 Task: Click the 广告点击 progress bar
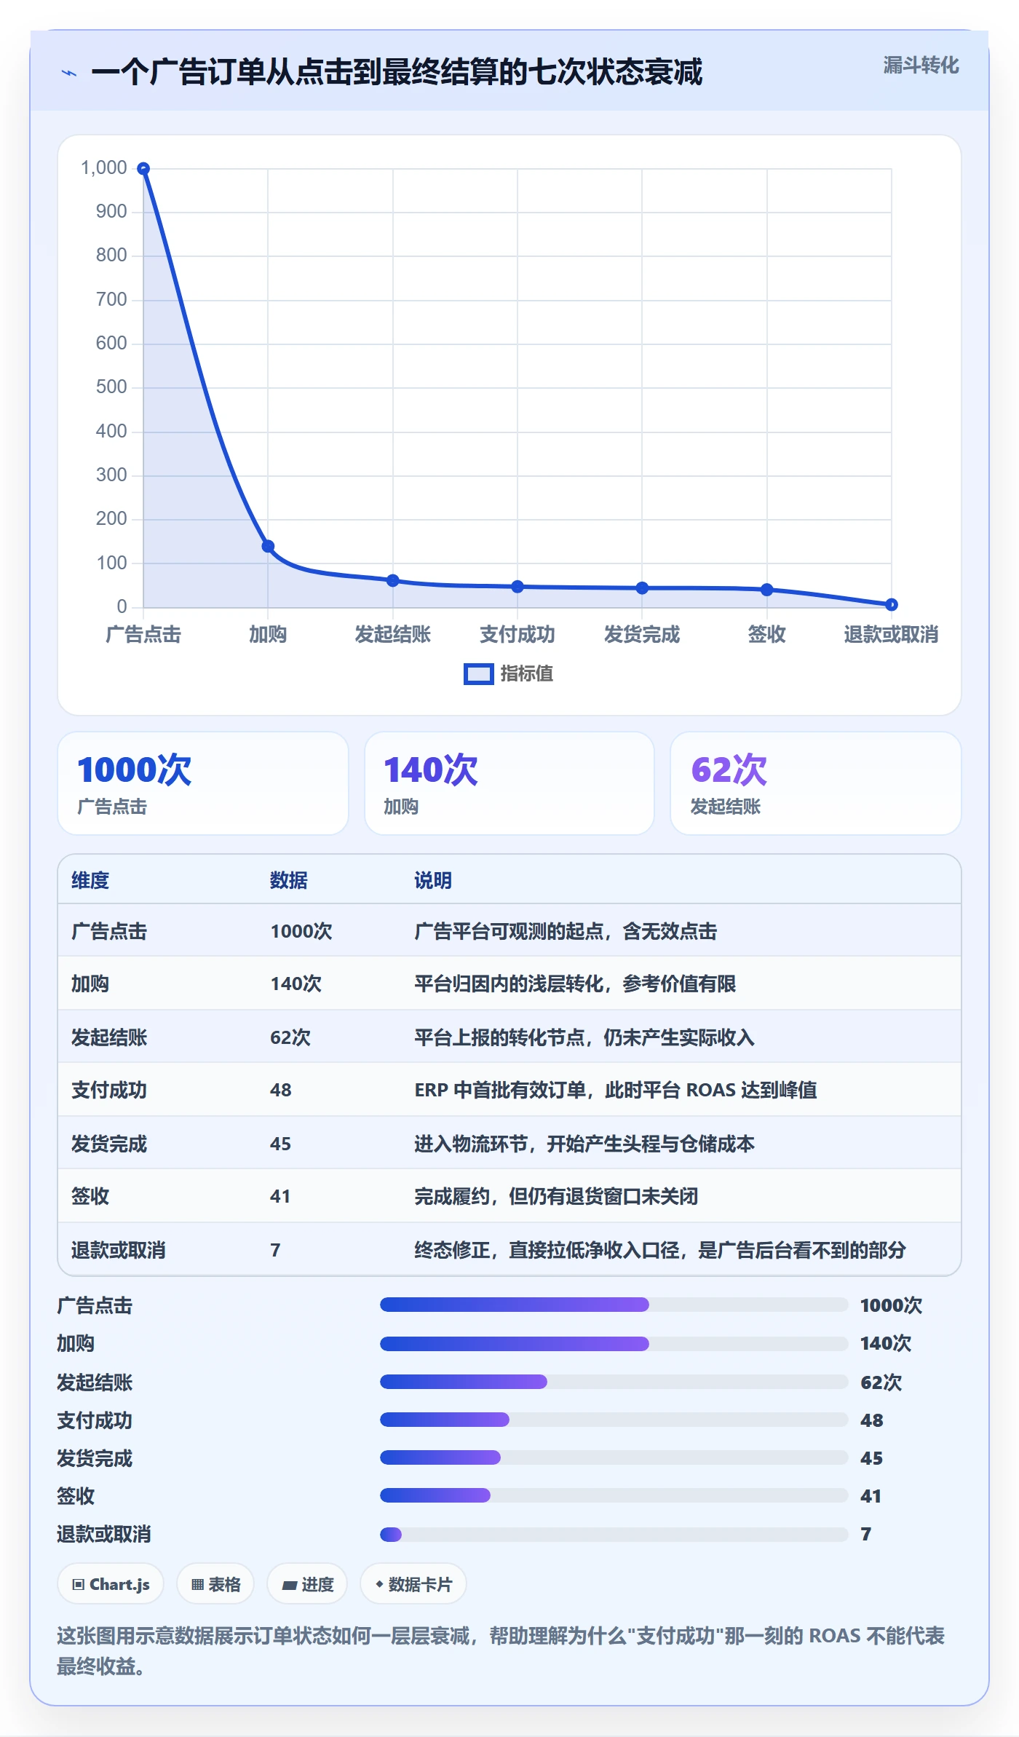614,1305
